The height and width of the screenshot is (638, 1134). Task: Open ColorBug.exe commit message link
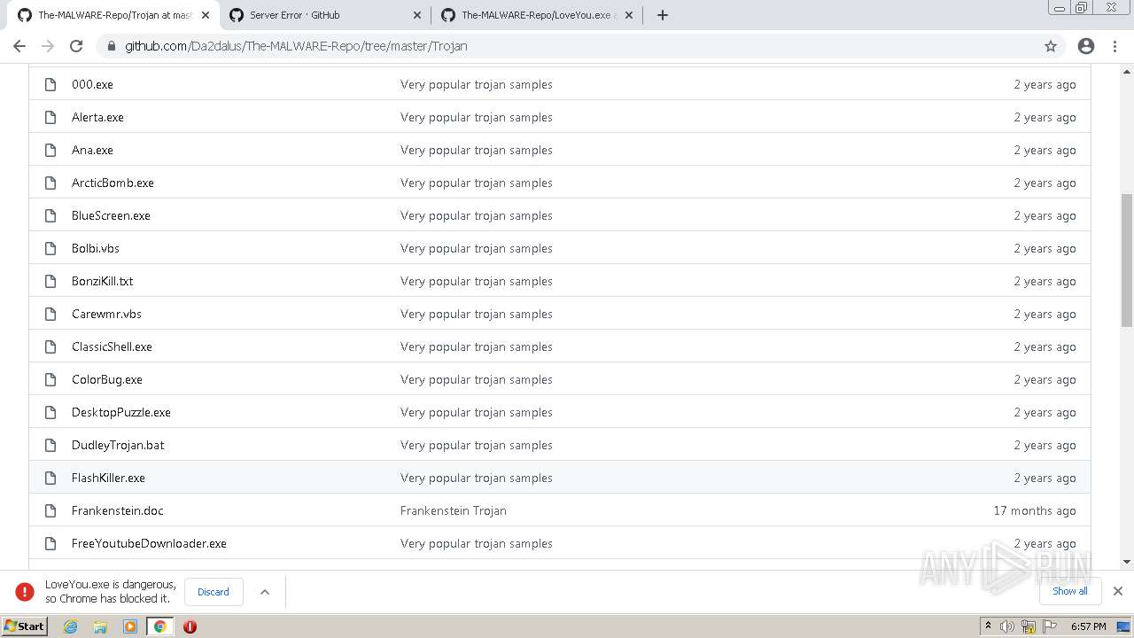click(476, 379)
